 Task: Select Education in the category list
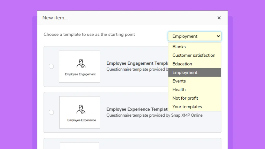tap(182, 64)
